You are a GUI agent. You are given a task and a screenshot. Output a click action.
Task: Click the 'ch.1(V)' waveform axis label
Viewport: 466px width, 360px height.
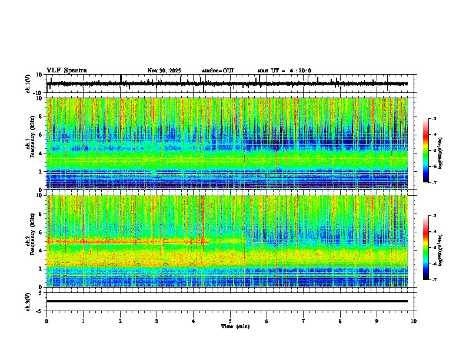click(x=28, y=84)
